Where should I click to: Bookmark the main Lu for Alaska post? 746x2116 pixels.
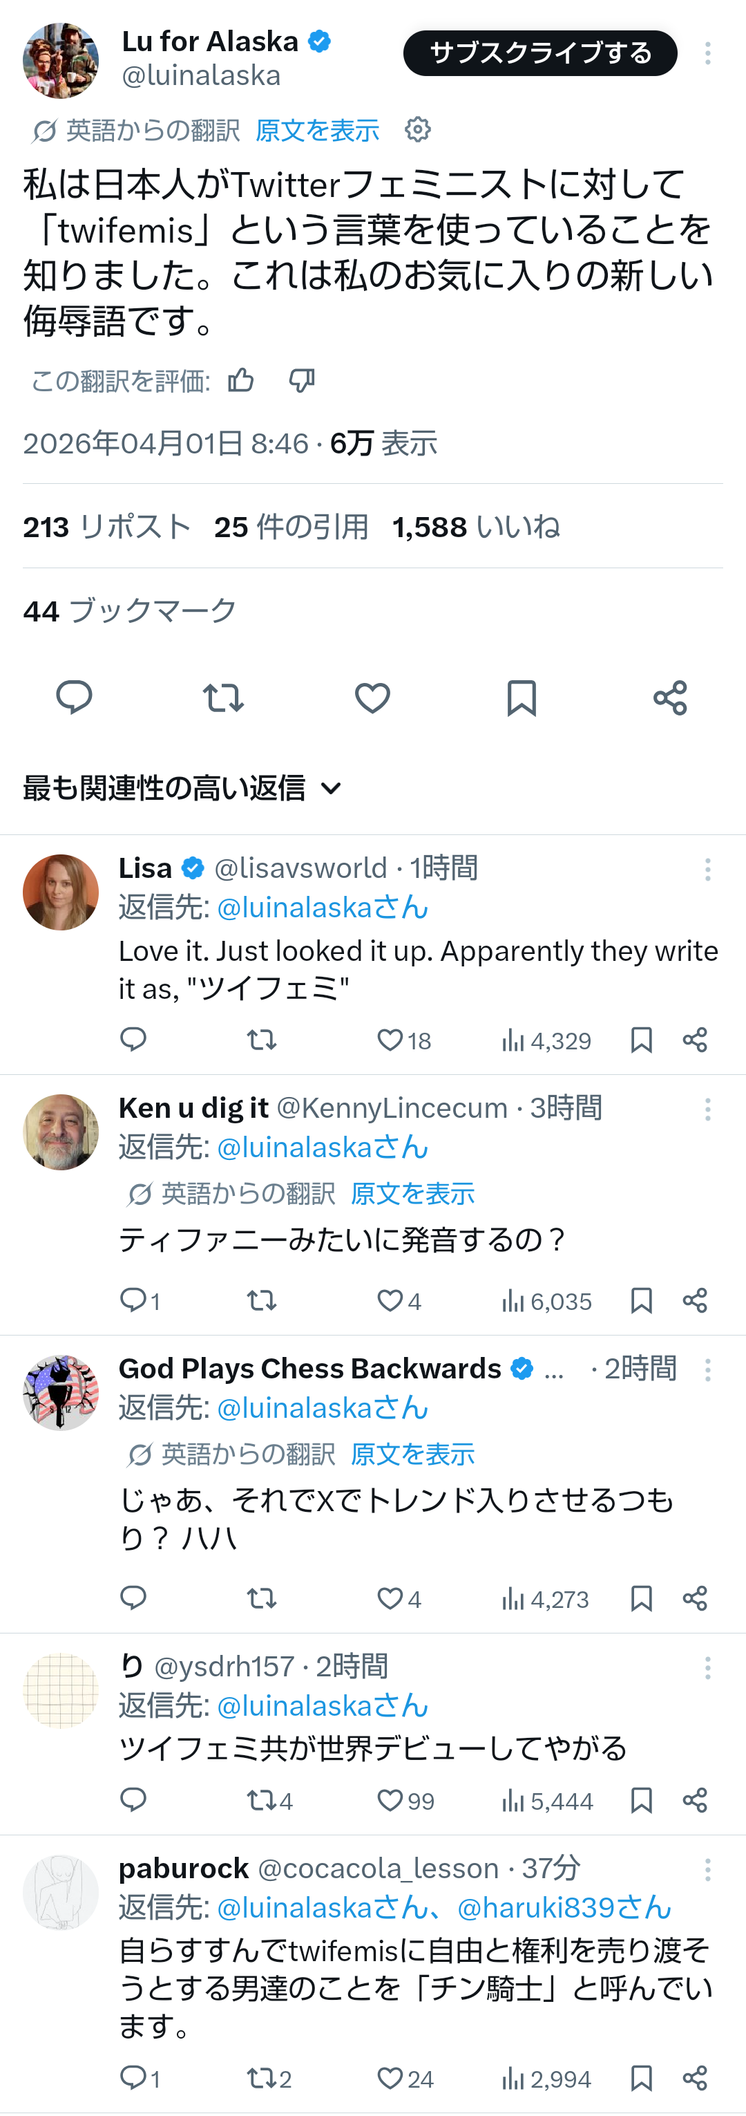(x=521, y=697)
